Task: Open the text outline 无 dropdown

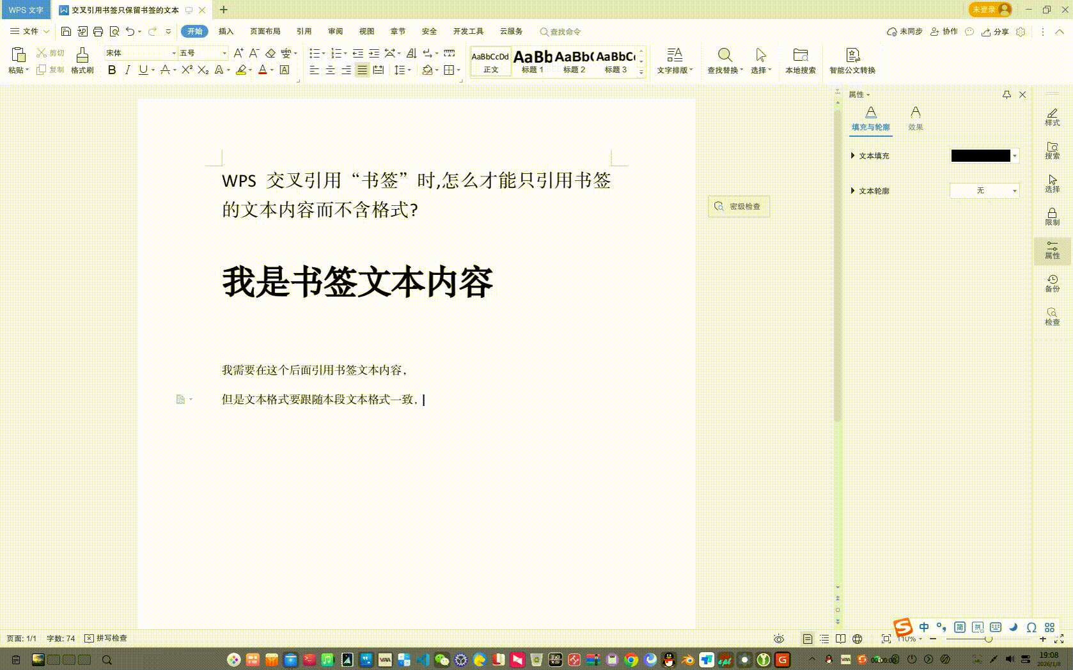Action: pyautogui.click(x=984, y=191)
